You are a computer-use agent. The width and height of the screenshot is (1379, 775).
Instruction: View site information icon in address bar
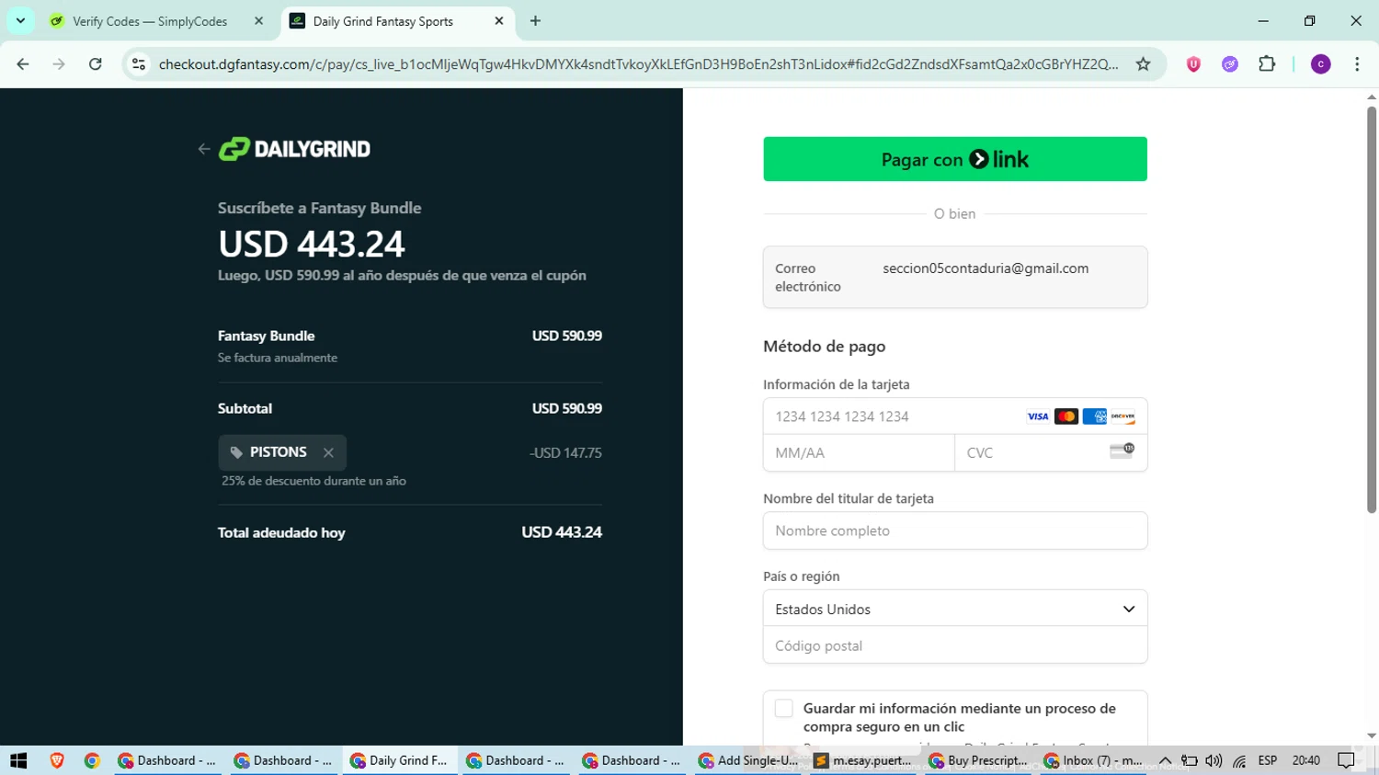(139, 63)
